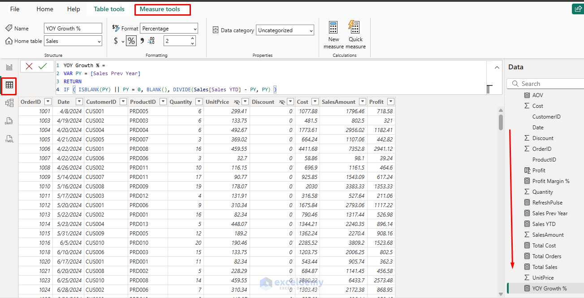Collapse the formula bar with chevron

click(x=497, y=68)
